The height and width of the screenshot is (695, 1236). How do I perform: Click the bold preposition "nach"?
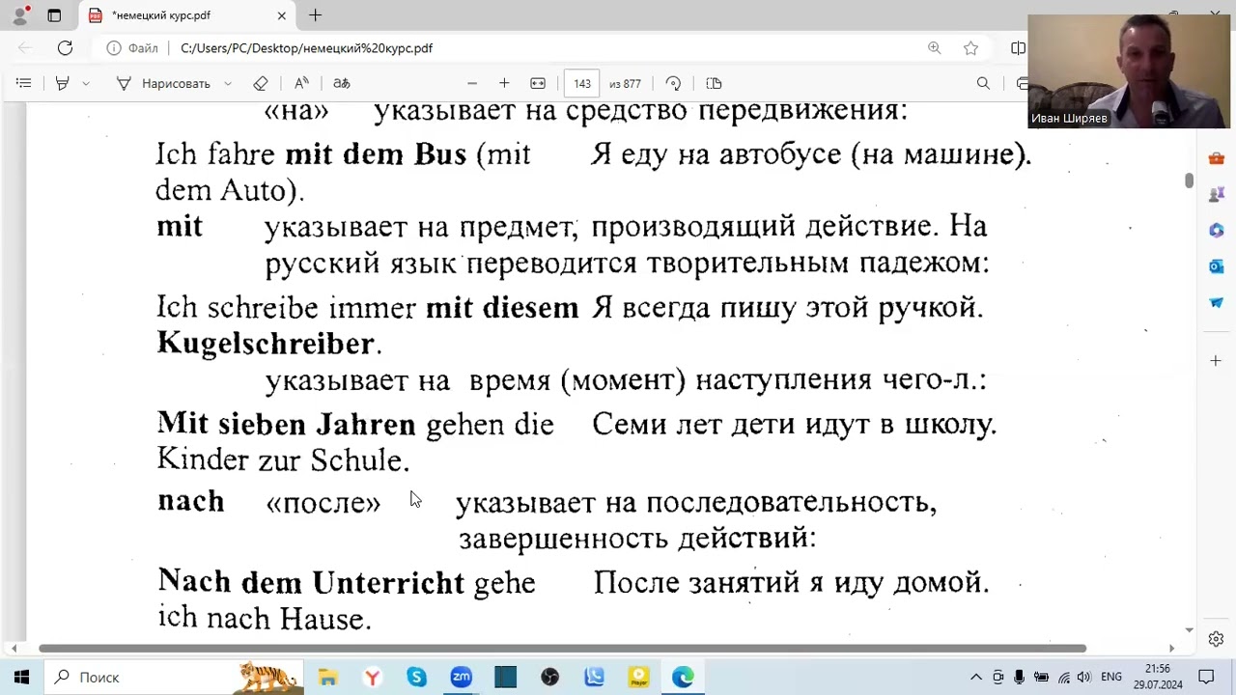[190, 501]
